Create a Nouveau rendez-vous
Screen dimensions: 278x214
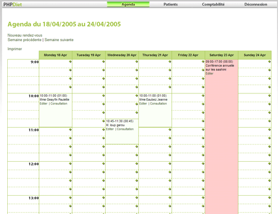point(25,35)
